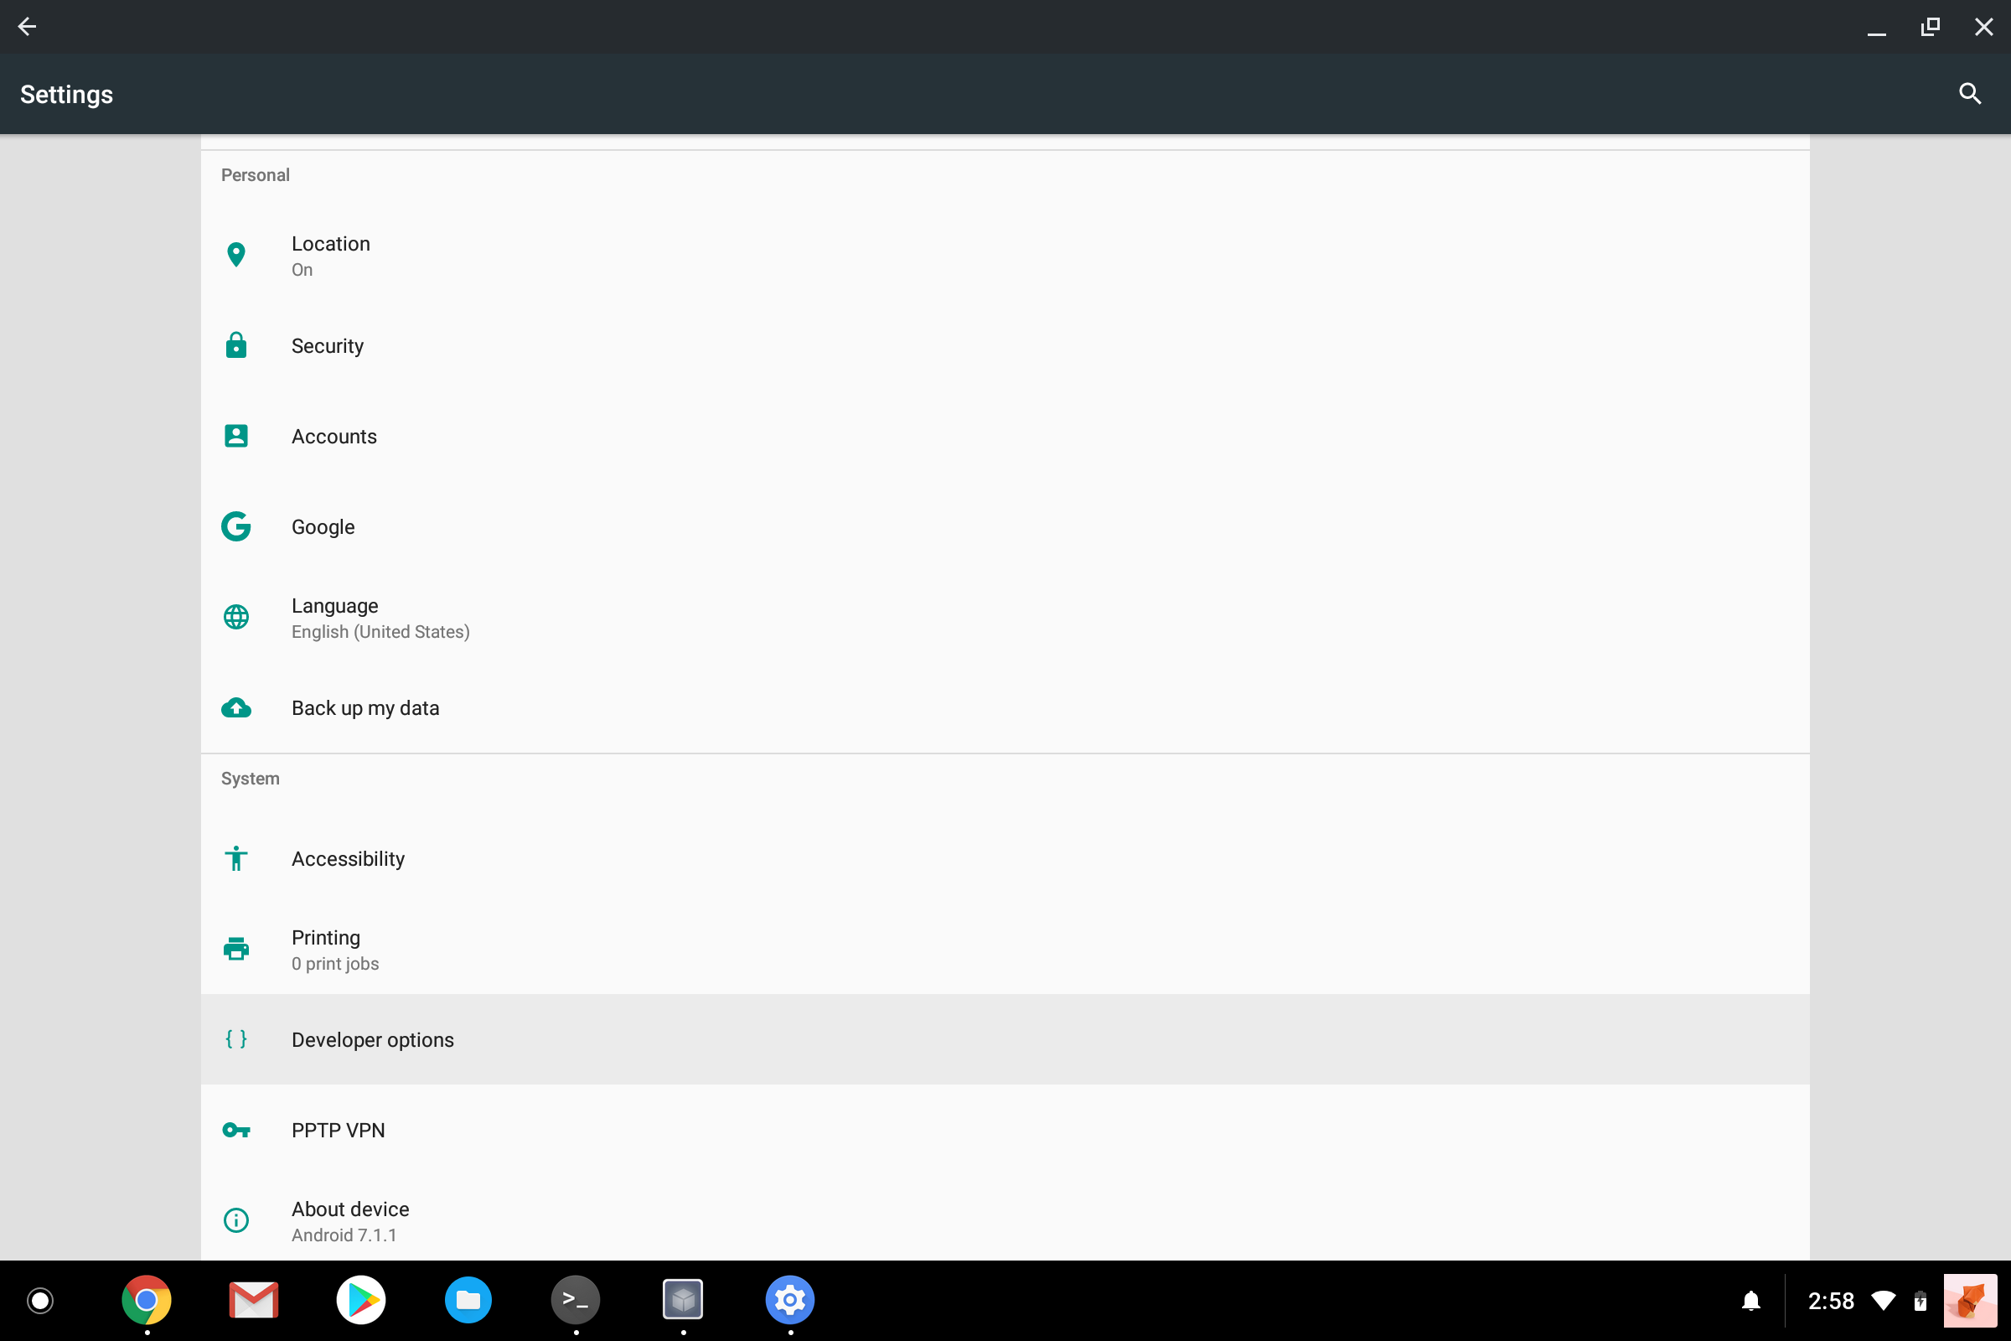Open the Terminal app in the shelf
The image size is (2011, 1341).
(576, 1300)
